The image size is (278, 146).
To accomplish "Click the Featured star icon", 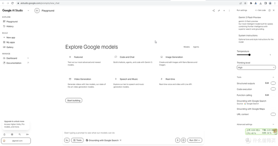I will tap(70, 57).
